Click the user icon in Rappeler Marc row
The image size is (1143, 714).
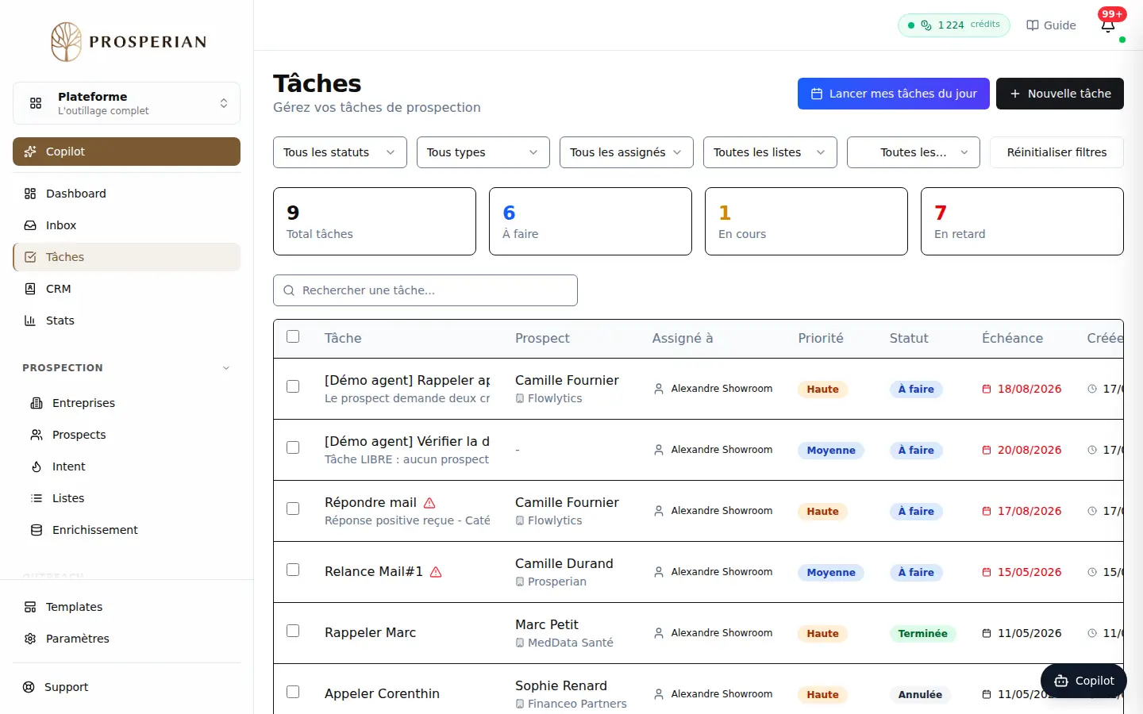[659, 634]
